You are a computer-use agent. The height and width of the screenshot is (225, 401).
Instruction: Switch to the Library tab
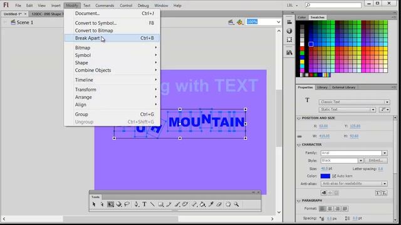322,87
